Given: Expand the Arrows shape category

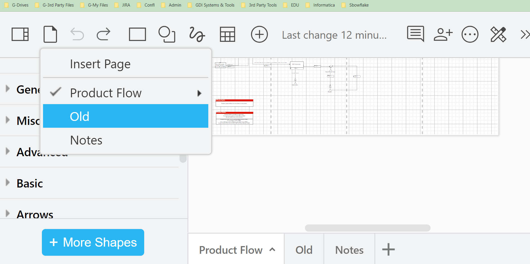Looking at the screenshot, I should (x=35, y=214).
